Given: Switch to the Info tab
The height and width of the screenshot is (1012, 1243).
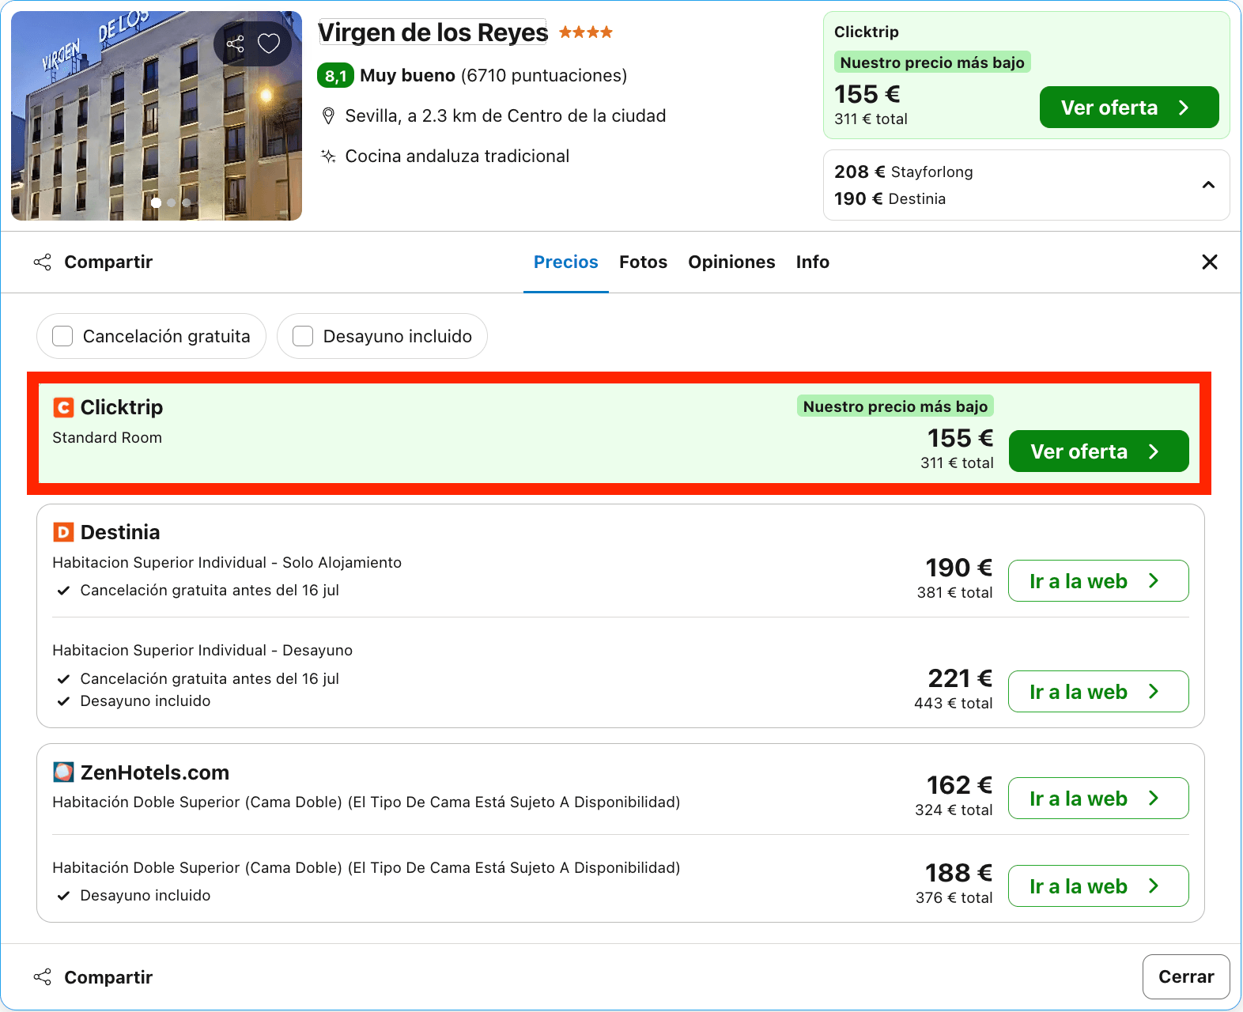Looking at the screenshot, I should [x=813, y=262].
